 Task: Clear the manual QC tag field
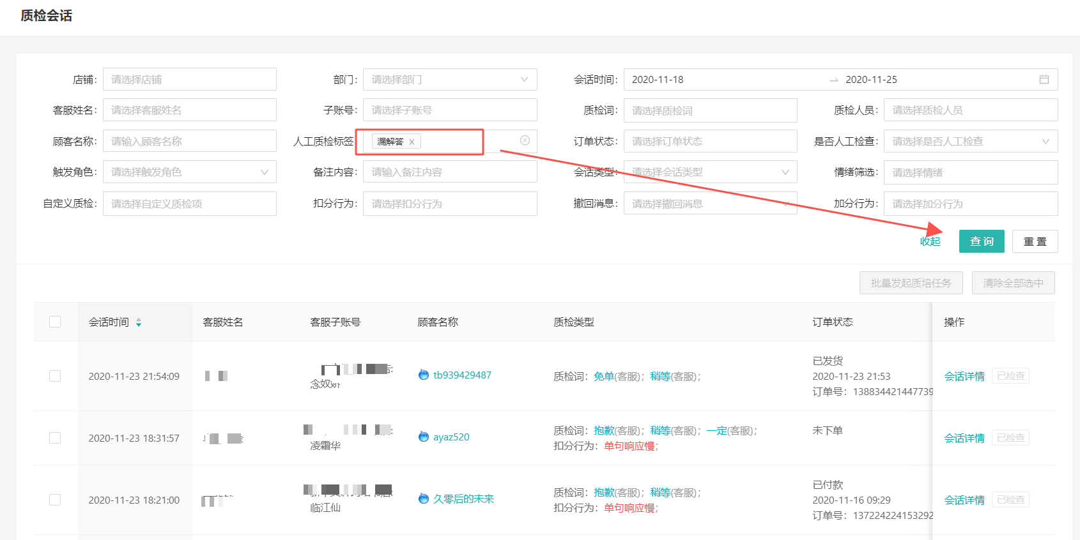click(525, 140)
